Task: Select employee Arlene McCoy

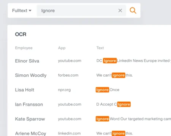Action: tap(30, 133)
